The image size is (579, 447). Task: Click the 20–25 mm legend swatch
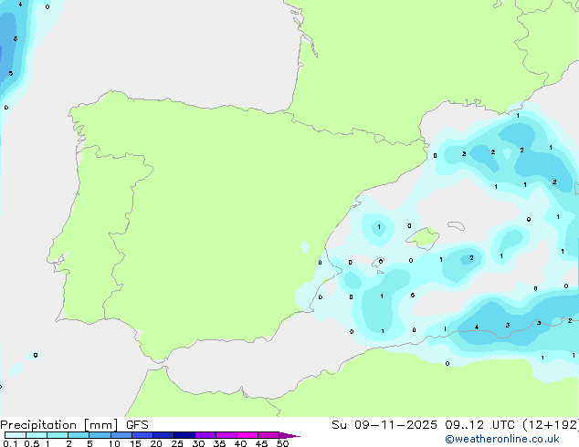163,435
